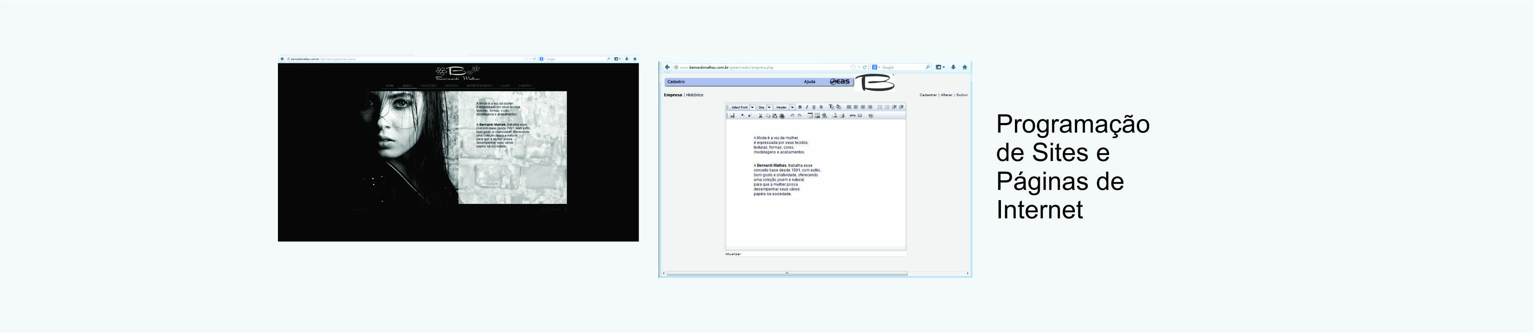Image resolution: width=1534 pixels, height=333 pixels.
Task: Click the Histórico link
Action: (x=695, y=95)
